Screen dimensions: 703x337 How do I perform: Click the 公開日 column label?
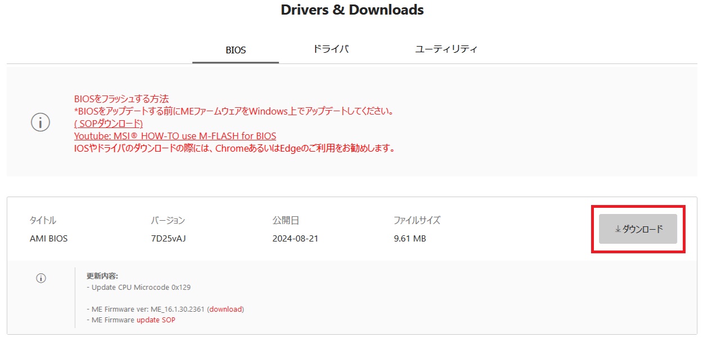click(x=286, y=220)
